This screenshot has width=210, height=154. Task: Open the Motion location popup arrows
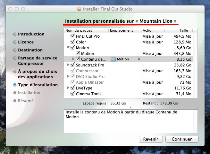[139, 59]
